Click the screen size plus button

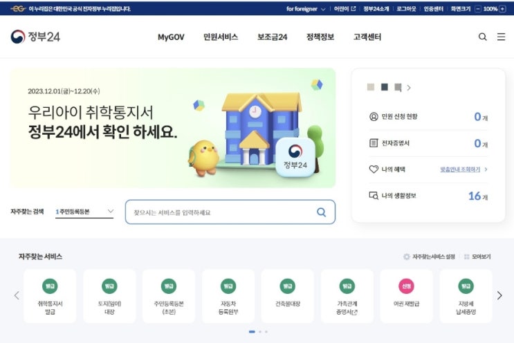502,9
